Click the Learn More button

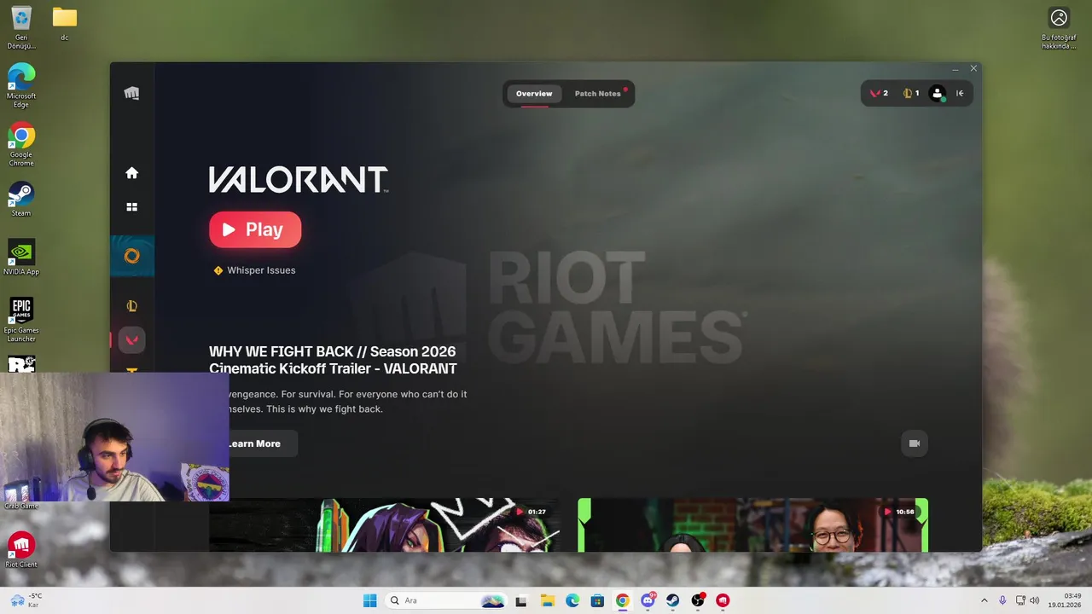click(x=253, y=443)
